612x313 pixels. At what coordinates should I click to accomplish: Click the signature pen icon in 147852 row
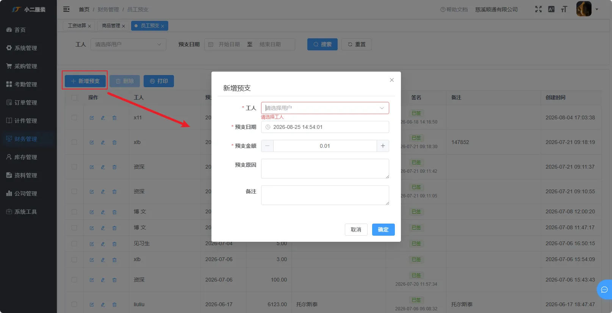click(x=103, y=142)
